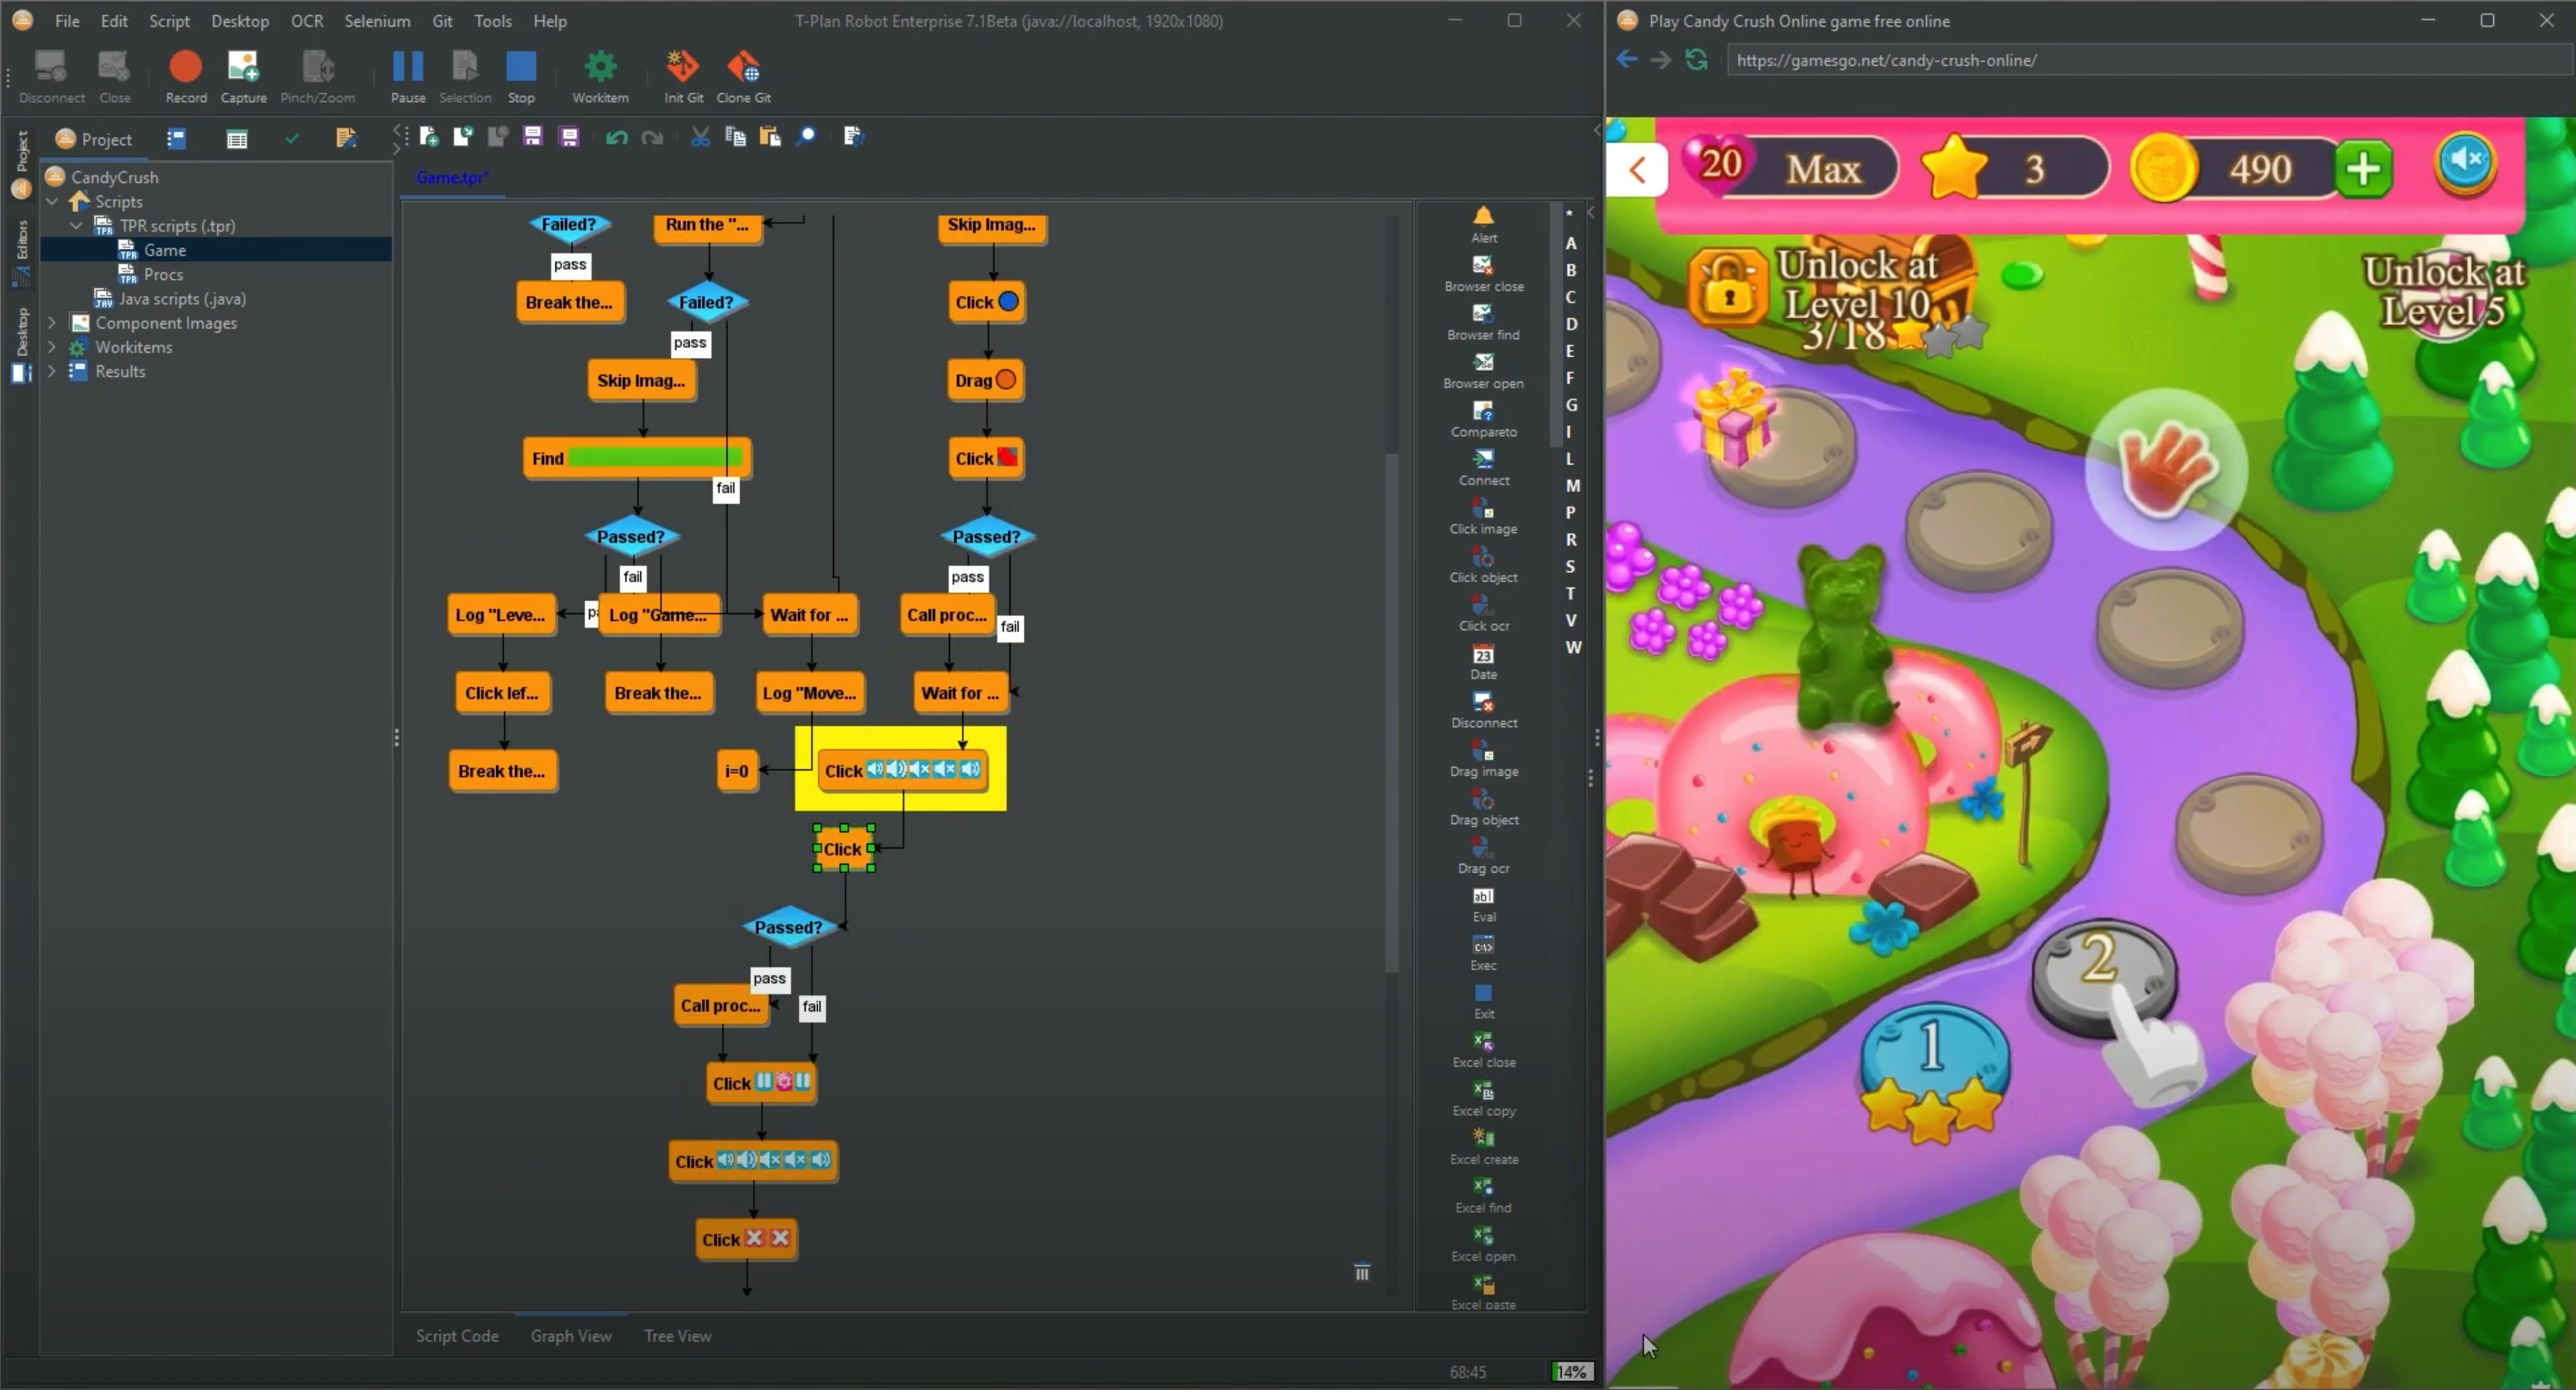Select Drag object command in palette
The image size is (2576, 1390).
pyautogui.click(x=1483, y=807)
